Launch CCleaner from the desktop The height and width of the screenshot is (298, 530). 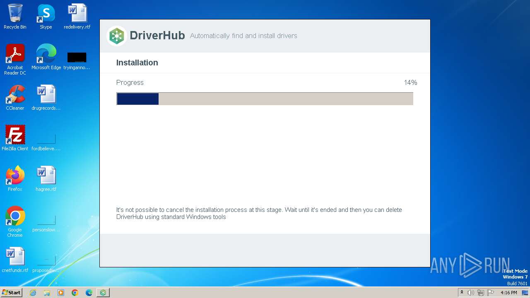(x=15, y=98)
